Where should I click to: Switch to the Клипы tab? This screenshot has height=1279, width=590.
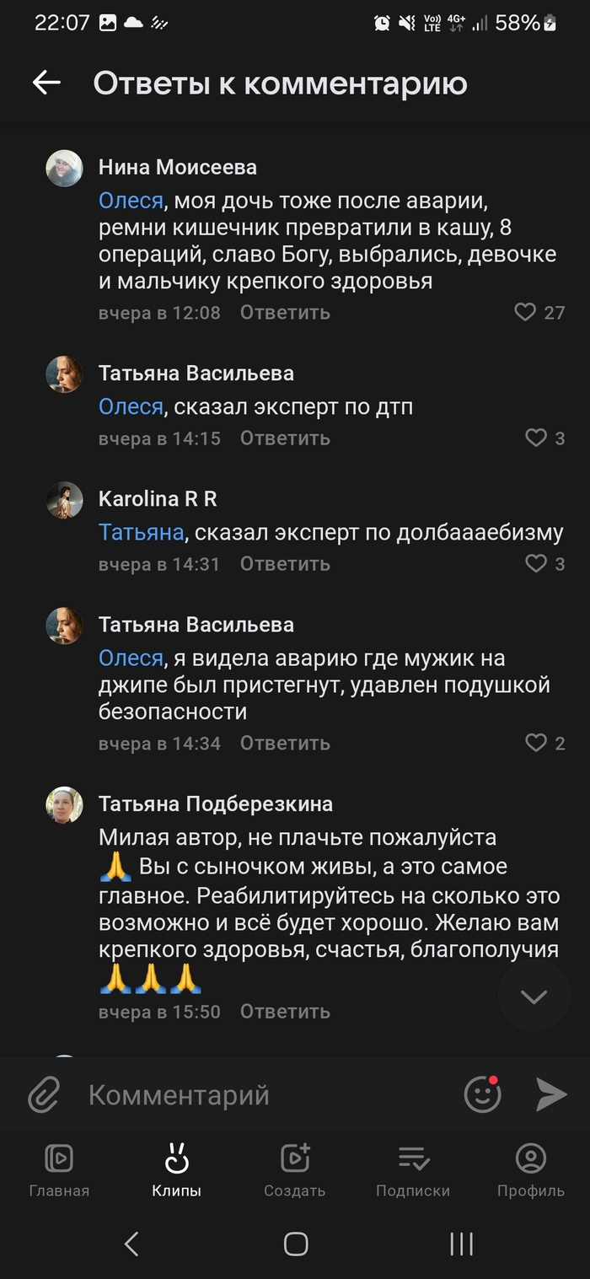177,1170
